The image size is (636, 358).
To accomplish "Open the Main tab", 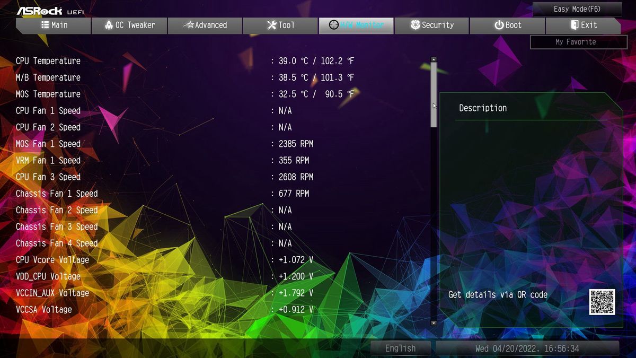I will (53, 25).
